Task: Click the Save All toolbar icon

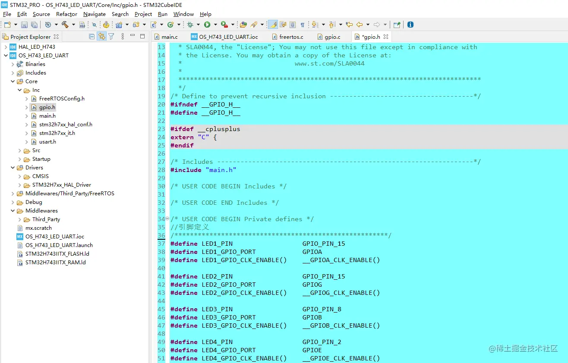Action: click(34, 25)
